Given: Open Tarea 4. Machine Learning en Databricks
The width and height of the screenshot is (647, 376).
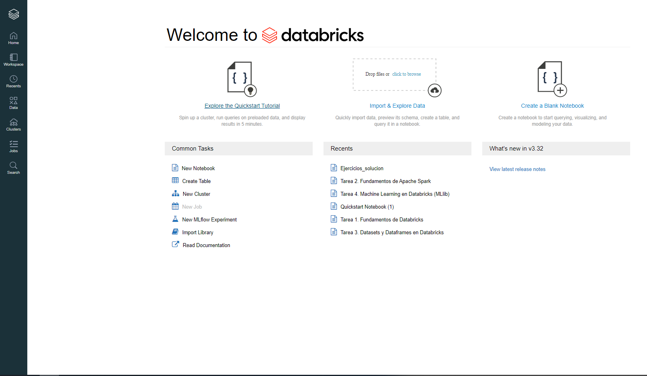Looking at the screenshot, I should pyautogui.click(x=395, y=194).
